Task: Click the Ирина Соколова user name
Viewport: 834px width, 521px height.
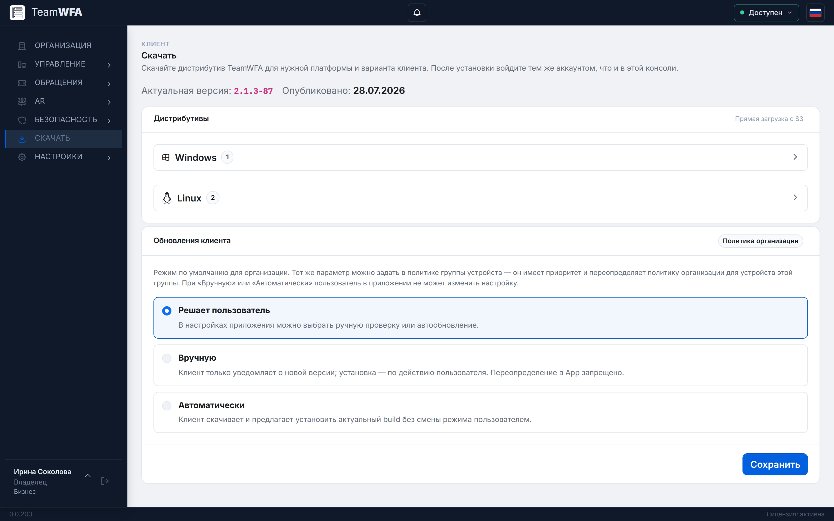Action: click(42, 472)
